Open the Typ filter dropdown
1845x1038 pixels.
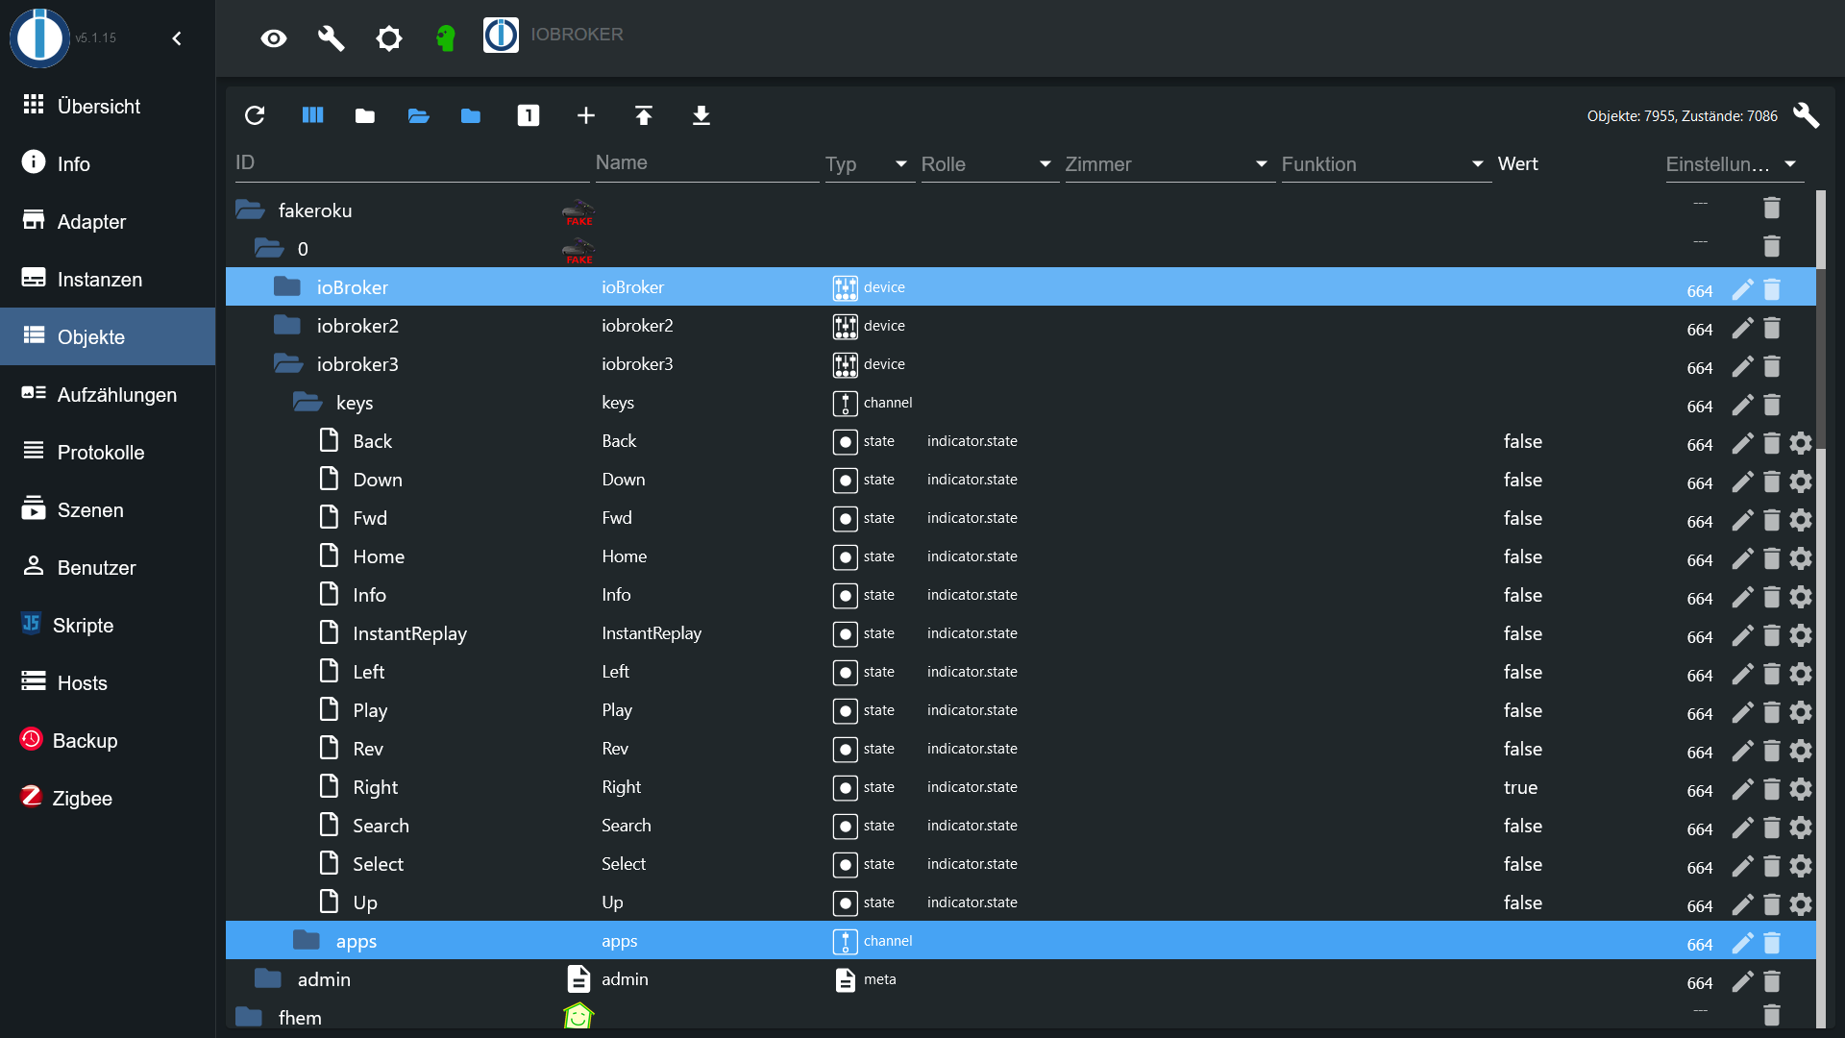click(869, 164)
